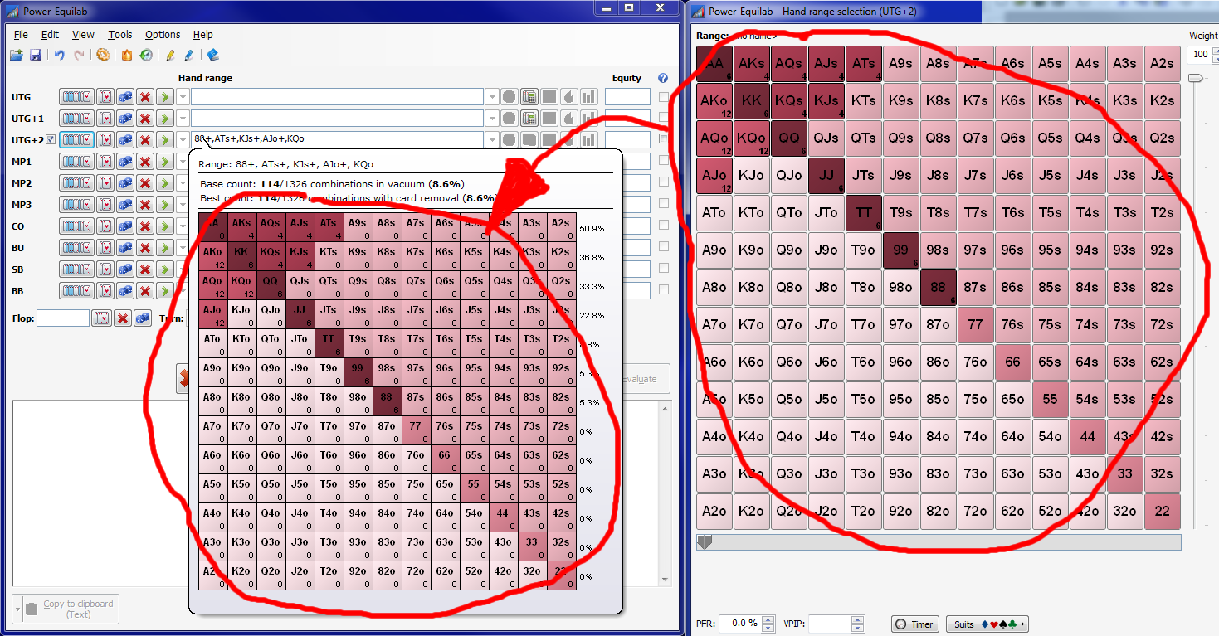This screenshot has height=636, width=1219.
Task: Tick the checkbox right of MP2 equity
Action: [x=664, y=183]
